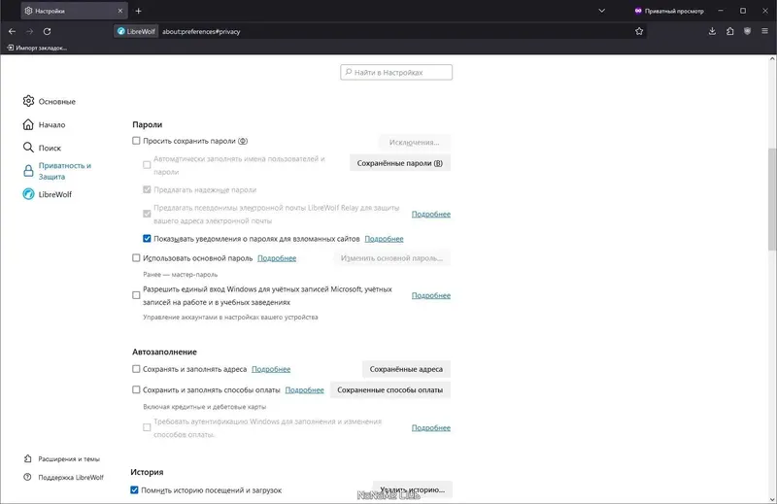The width and height of the screenshot is (777, 504).
Task: Click the shield protection icon in toolbar
Action: (x=747, y=31)
